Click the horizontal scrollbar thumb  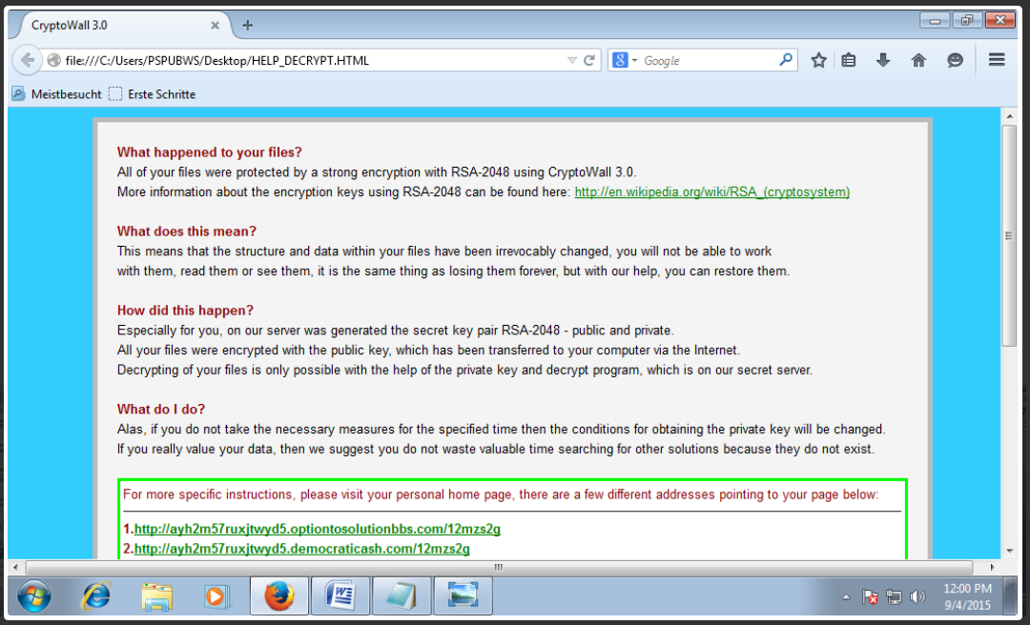tap(499, 567)
